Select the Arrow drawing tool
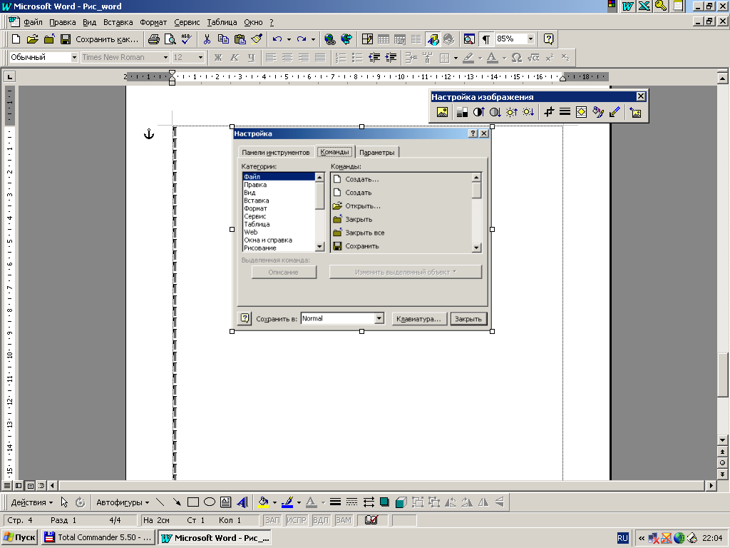730x548 pixels. click(177, 502)
